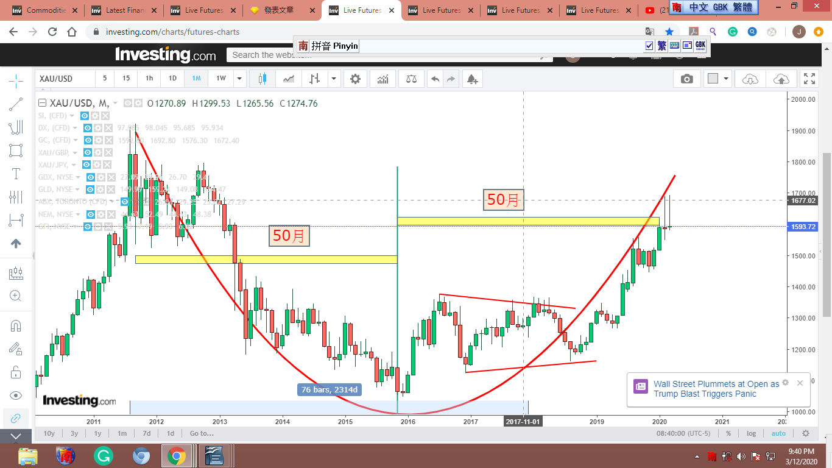Switch to the Latest Financial browser tab
The width and height of the screenshot is (832, 468).
[124, 10]
